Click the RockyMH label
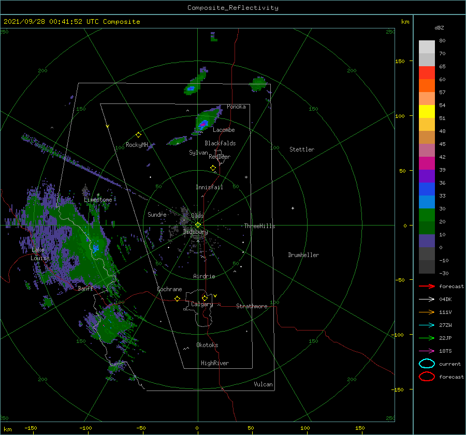466x435 pixels. [137, 145]
